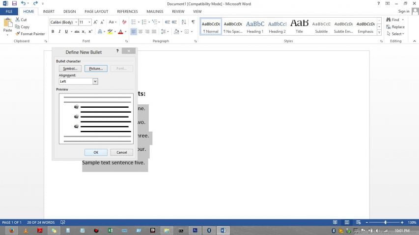Open the Change Case Aa dropdown

(112, 22)
